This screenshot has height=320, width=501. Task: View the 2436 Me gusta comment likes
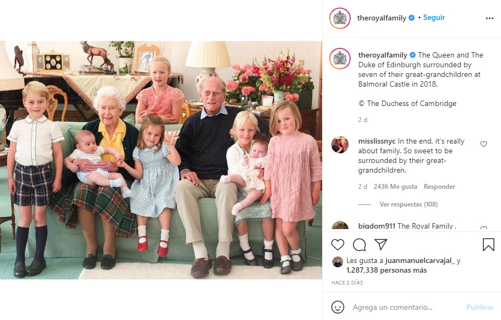point(395,186)
